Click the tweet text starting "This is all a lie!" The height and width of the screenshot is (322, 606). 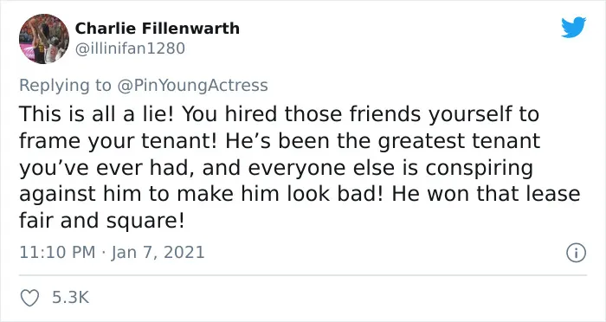(300, 167)
